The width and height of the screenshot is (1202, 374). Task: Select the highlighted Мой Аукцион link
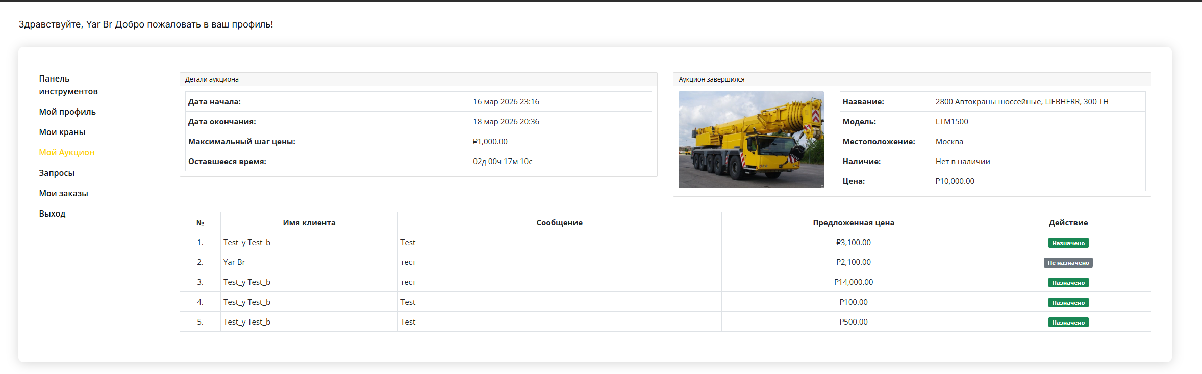point(67,152)
